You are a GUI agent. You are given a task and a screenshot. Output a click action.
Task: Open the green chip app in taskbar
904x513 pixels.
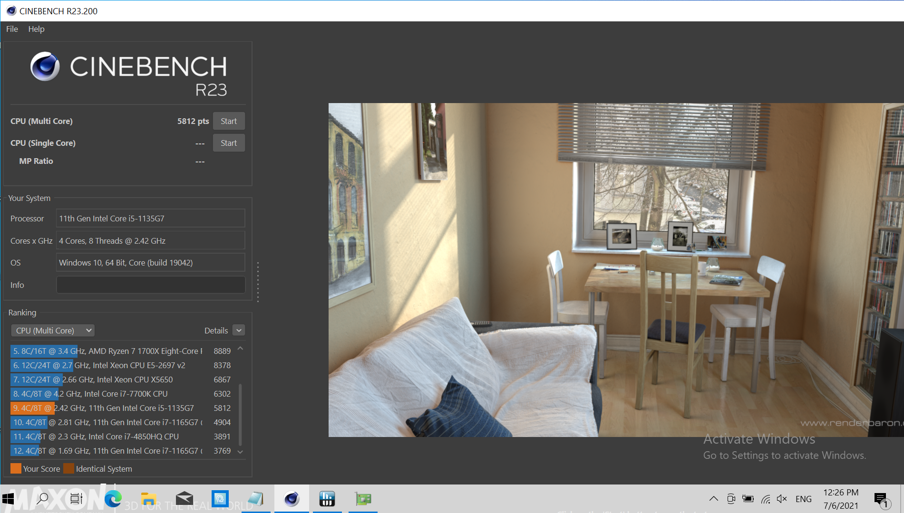pyautogui.click(x=363, y=499)
